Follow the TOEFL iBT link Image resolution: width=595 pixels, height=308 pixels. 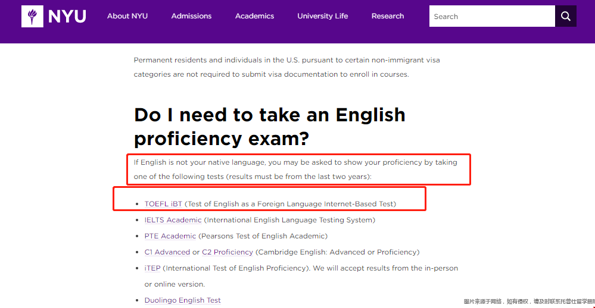coord(163,204)
